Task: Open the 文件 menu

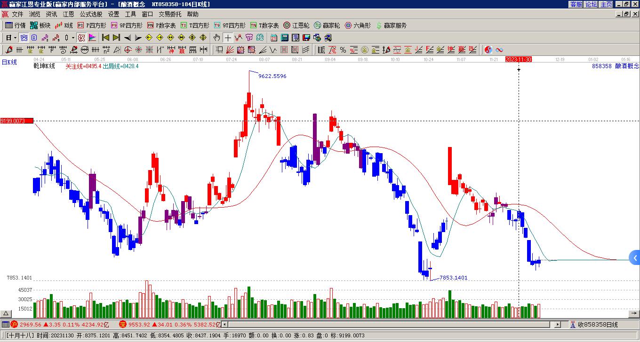Action: [17, 14]
